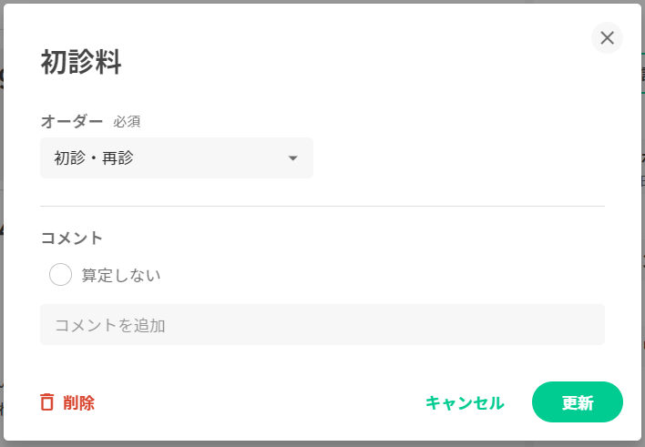Click the オーダー field label
Screen dimensions: 645x447
(x=72, y=120)
